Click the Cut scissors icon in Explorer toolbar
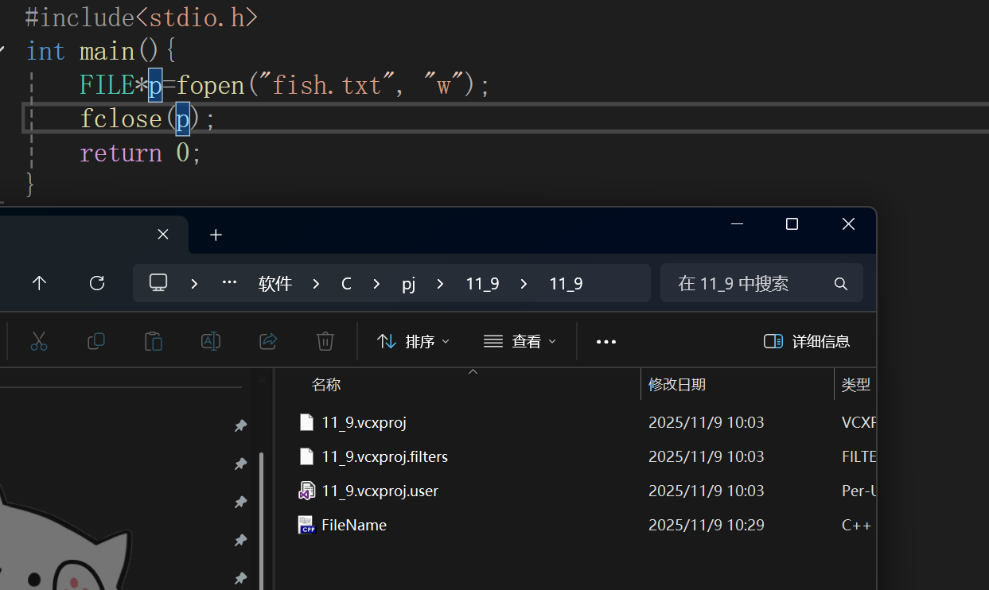The image size is (989, 590). point(39,341)
